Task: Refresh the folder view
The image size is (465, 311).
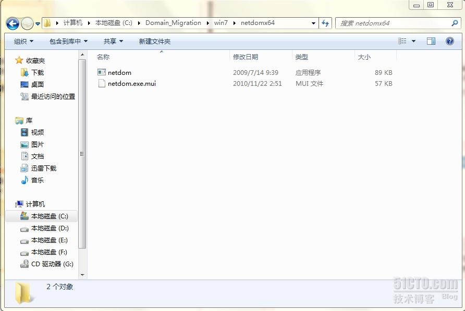Action: (325, 23)
